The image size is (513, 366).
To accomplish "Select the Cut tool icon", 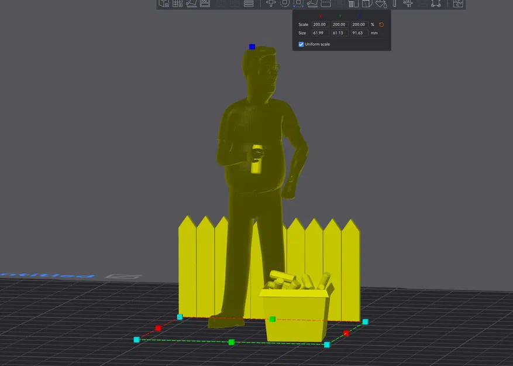I will pyautogui.click(x=326, y=4).
